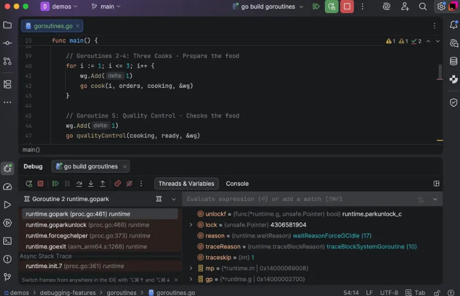Select the runtime.forcegchelper stack frame
This screenshot has width=460, height=296.
pos(100,236)
